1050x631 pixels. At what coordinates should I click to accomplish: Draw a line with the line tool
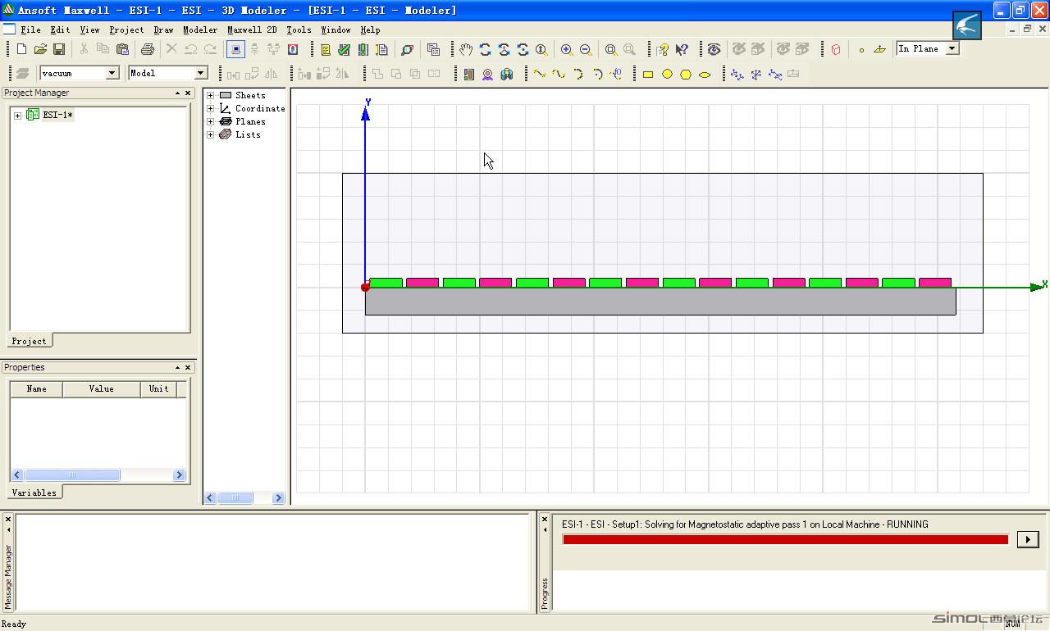(540, 74)
